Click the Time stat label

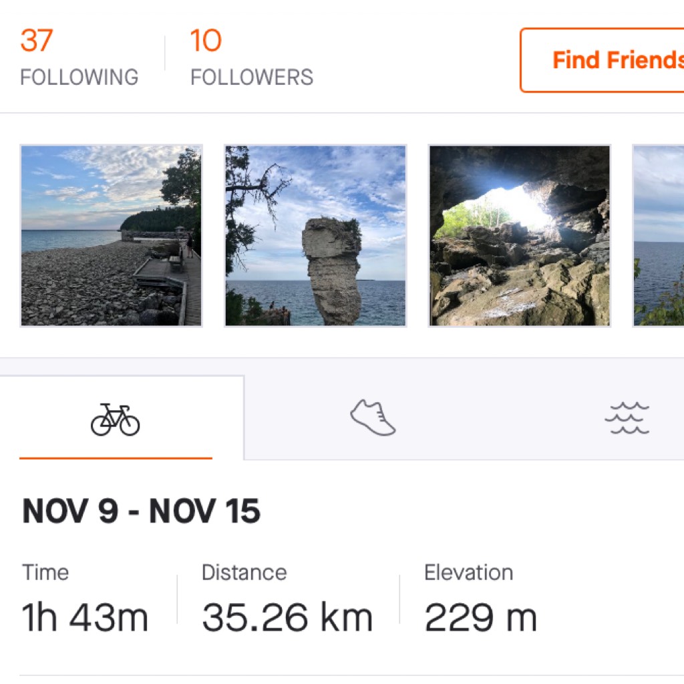[x=45, y=572]
